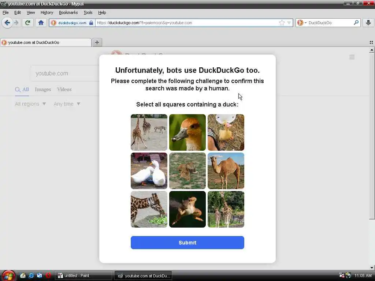Open the Help menu
The height and width of the screenshot is (281, 375).
(102, 12)
